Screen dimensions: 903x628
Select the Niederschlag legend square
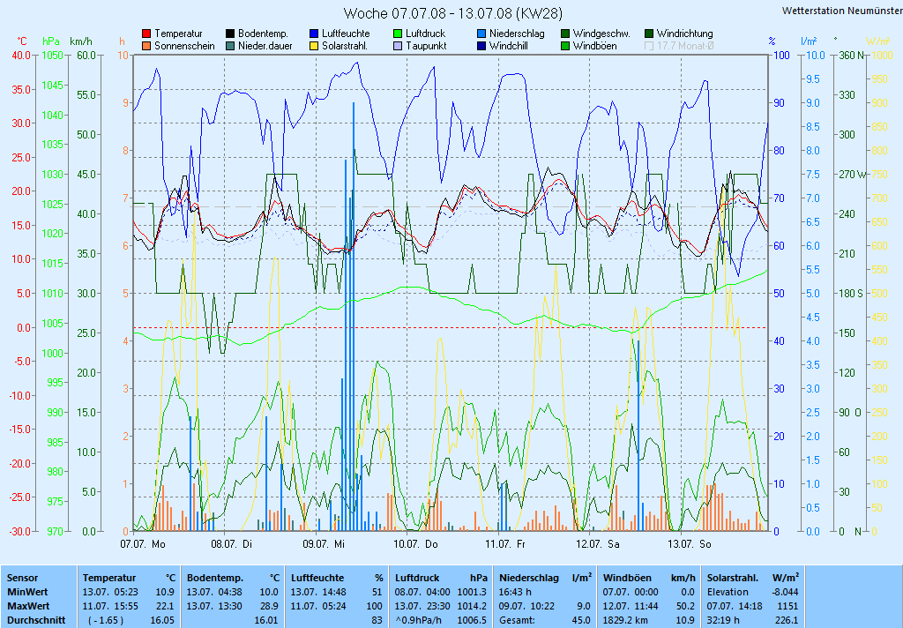point(481,34)
